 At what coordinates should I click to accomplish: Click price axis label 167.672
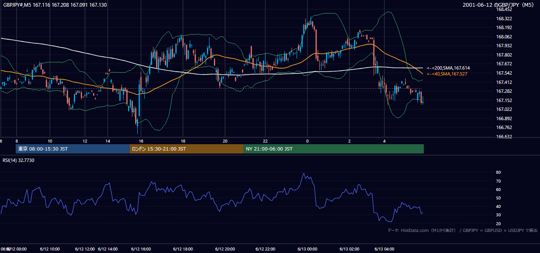click(x=504, y=64)
